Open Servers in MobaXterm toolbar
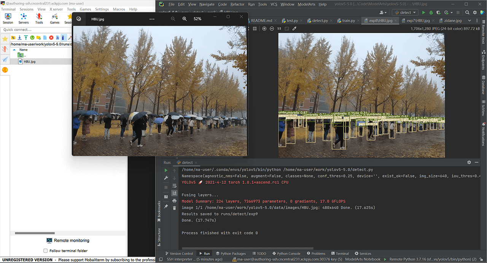The image size is (487, 263). click(24, 18)
